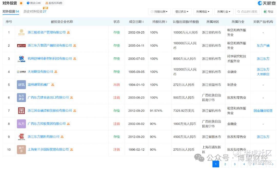The height and width of the screenshot is (169, 277).
Task: Expand the 所属行业 filter dropdown
Action: (x=224, y=11)
